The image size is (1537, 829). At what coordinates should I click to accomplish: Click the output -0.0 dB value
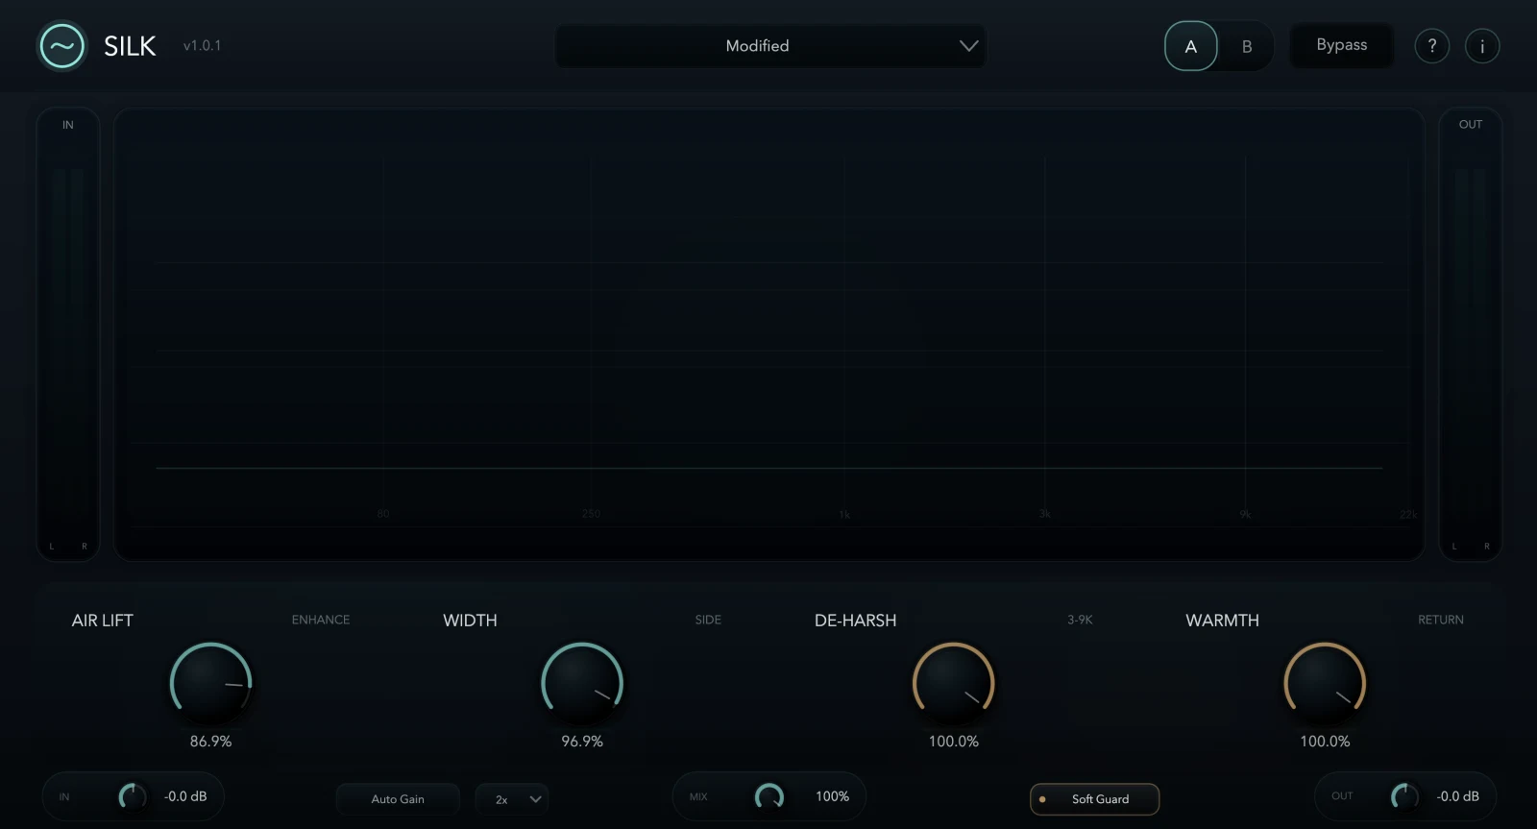pos(1457,796)
